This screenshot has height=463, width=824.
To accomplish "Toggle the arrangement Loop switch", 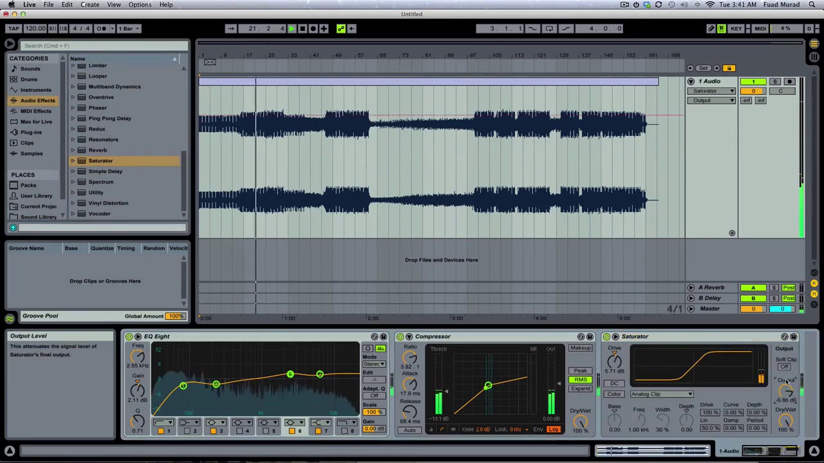I will coord(548,28).
